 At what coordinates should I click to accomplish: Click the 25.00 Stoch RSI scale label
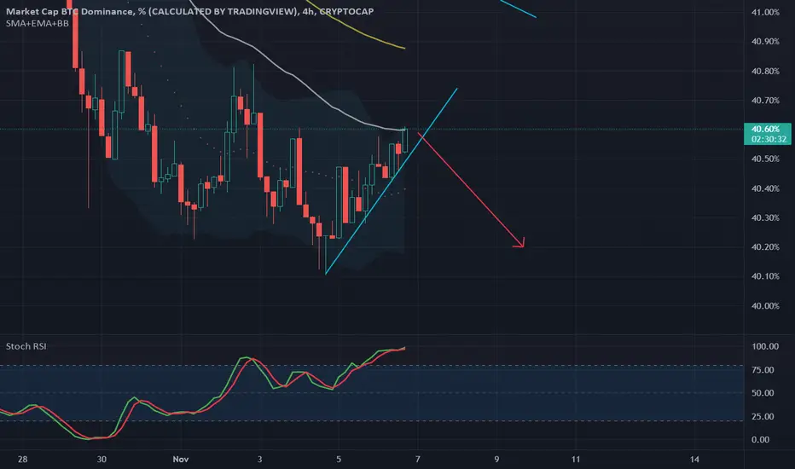coord(763,417)
